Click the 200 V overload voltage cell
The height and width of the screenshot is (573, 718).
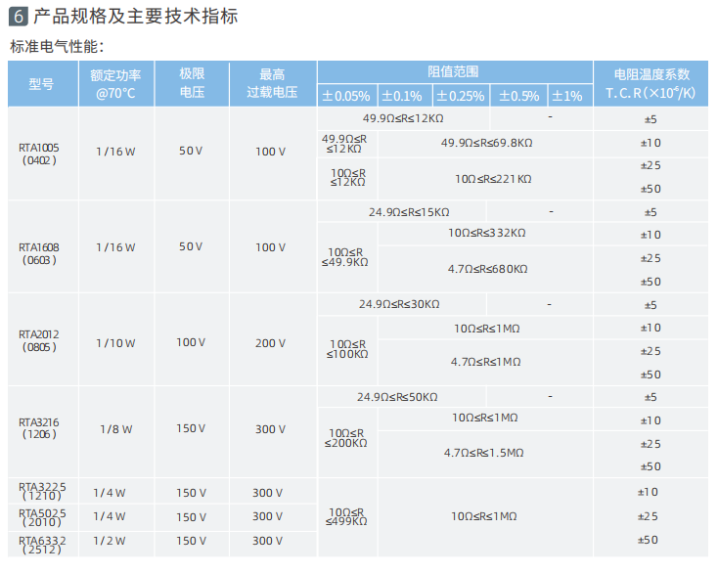tap(271, 343)
